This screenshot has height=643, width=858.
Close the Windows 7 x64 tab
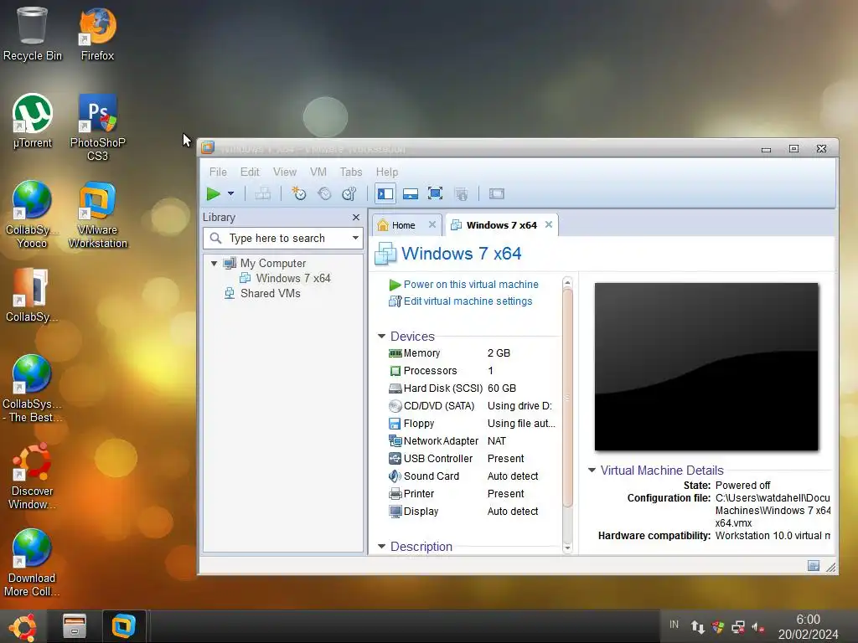tap(548, 224)
